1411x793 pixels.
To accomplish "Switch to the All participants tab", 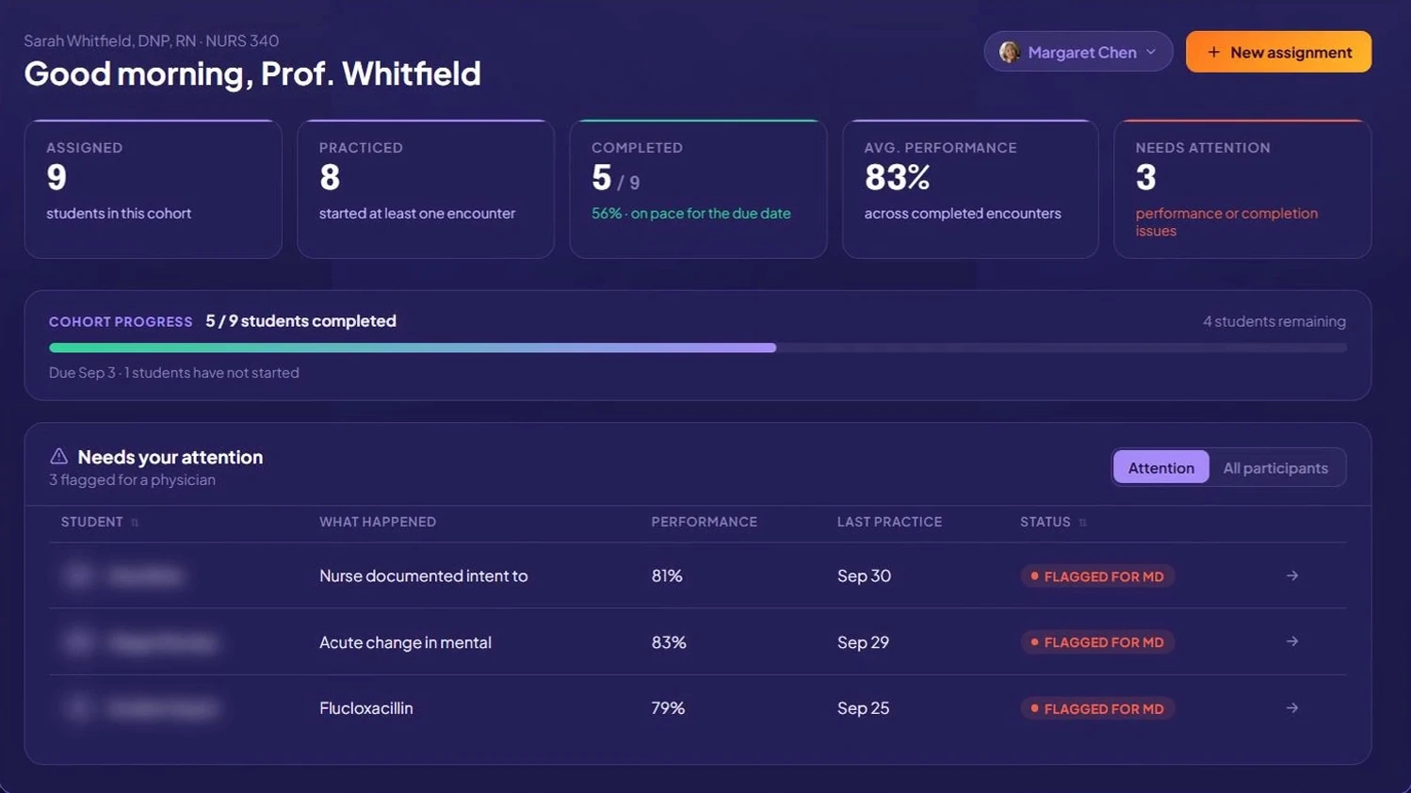I will (1275, 468).
